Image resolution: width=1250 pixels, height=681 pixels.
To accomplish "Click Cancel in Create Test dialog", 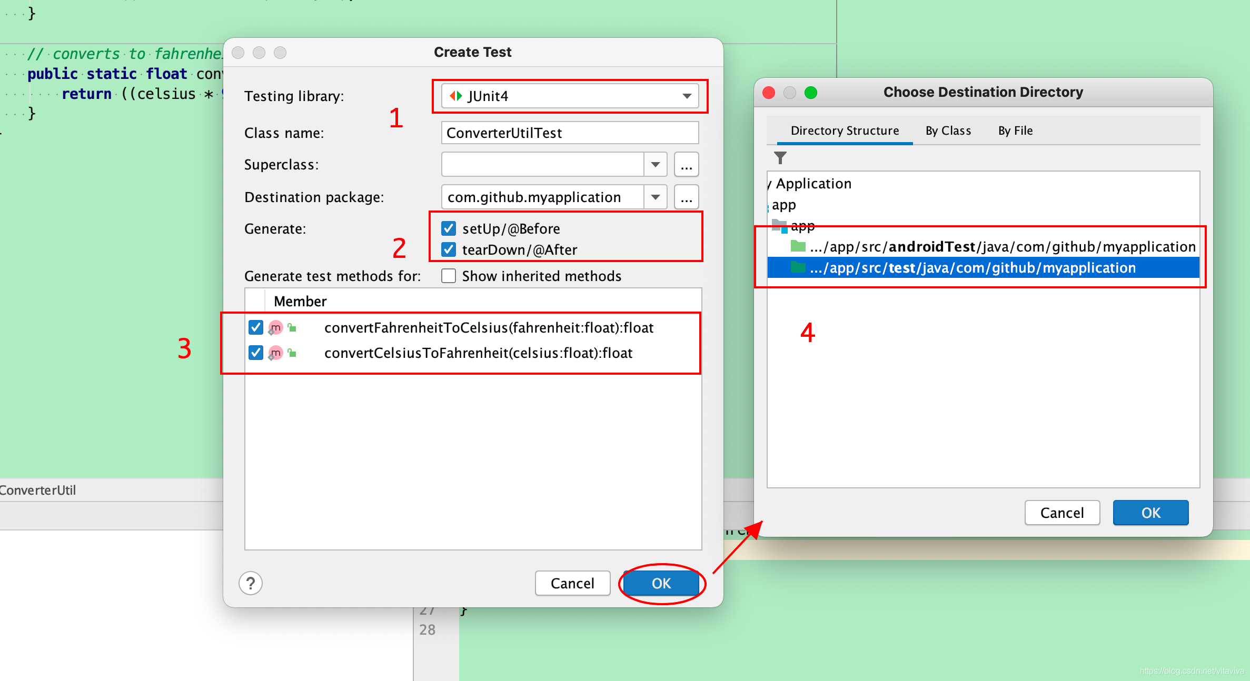I will pos(572,583).
